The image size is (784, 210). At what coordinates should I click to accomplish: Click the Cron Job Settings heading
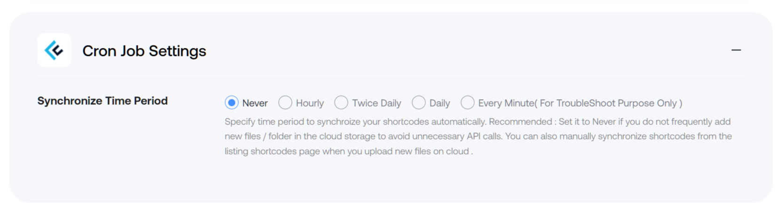tap(144, 51)
